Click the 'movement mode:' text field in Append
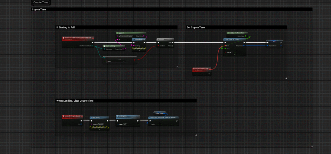This screenshot has height=154, width=331. point(126,36)
